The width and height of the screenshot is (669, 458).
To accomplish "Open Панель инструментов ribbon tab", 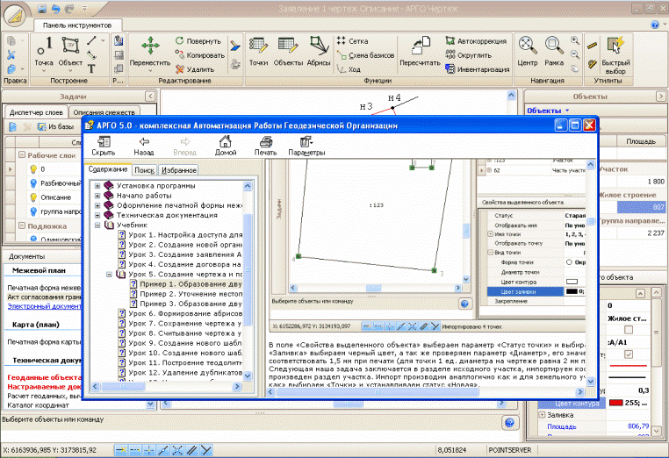I will [x=77, y=25].
